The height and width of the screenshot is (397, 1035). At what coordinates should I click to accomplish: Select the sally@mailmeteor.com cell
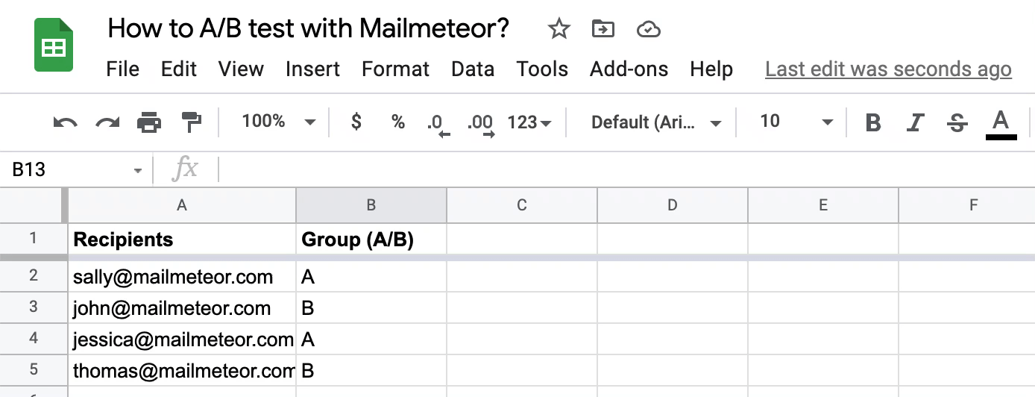tap(182, 277)
